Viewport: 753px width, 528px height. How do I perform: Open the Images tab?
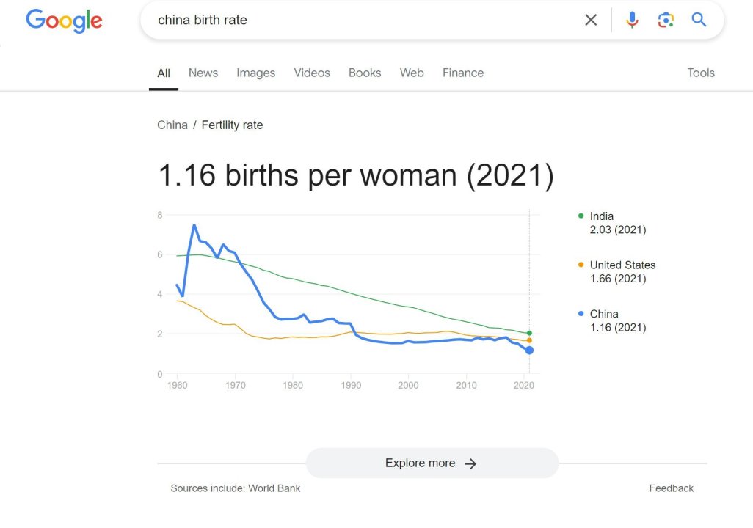pos(255,73)
